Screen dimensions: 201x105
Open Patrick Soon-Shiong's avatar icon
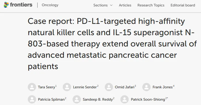tap(125, 99)
